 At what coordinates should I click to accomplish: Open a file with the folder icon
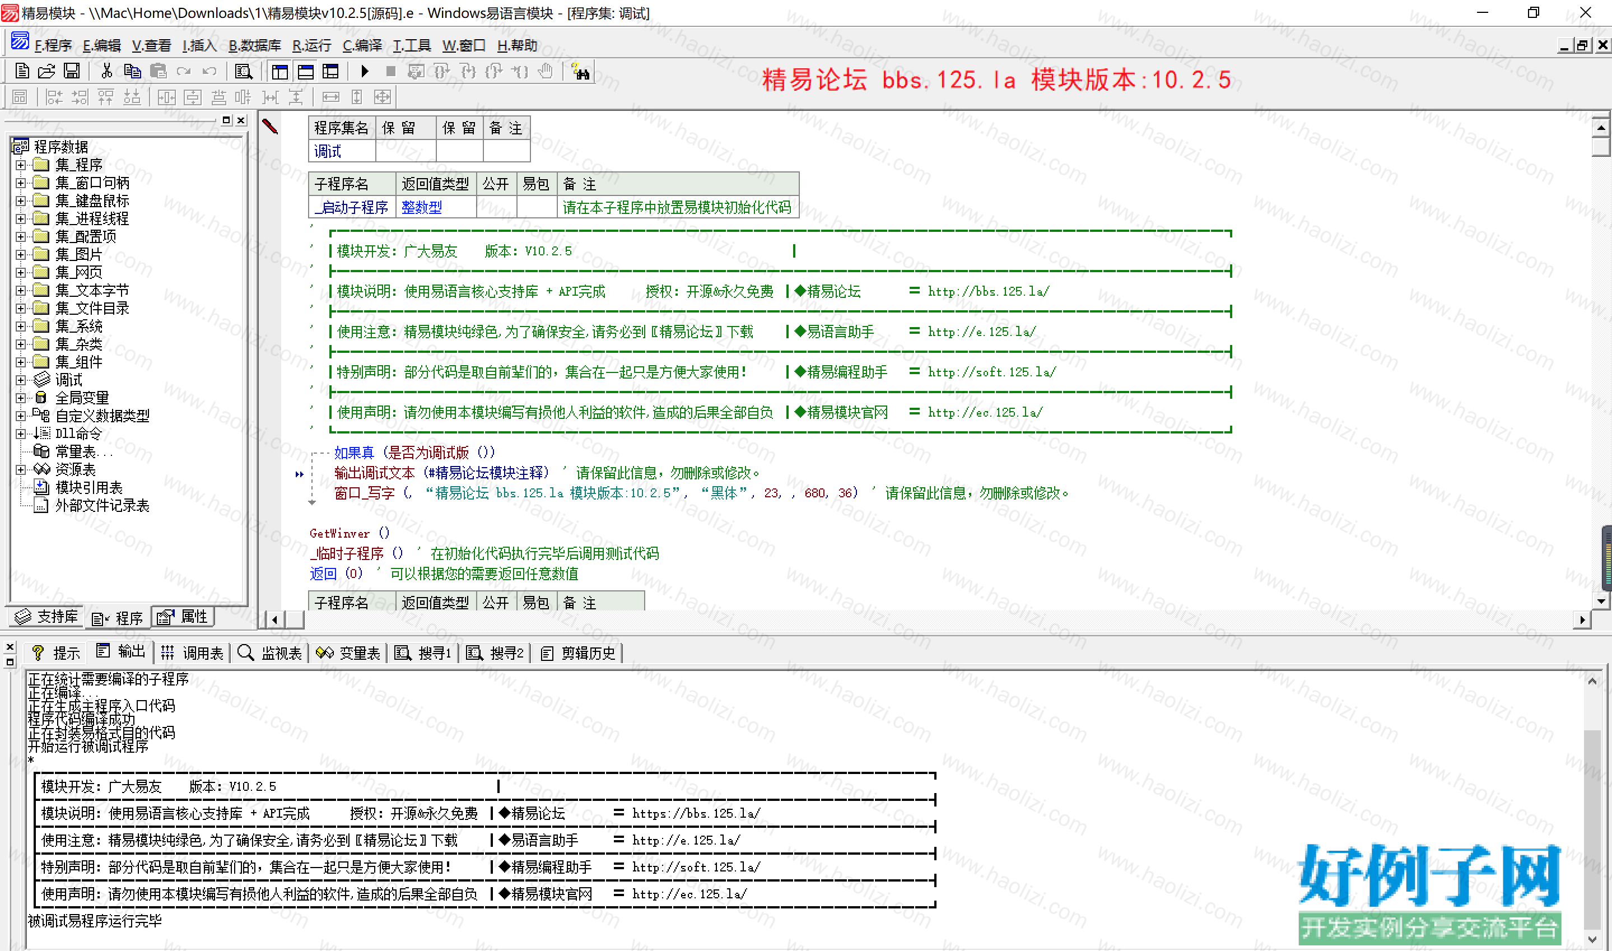tap(46, 71)
